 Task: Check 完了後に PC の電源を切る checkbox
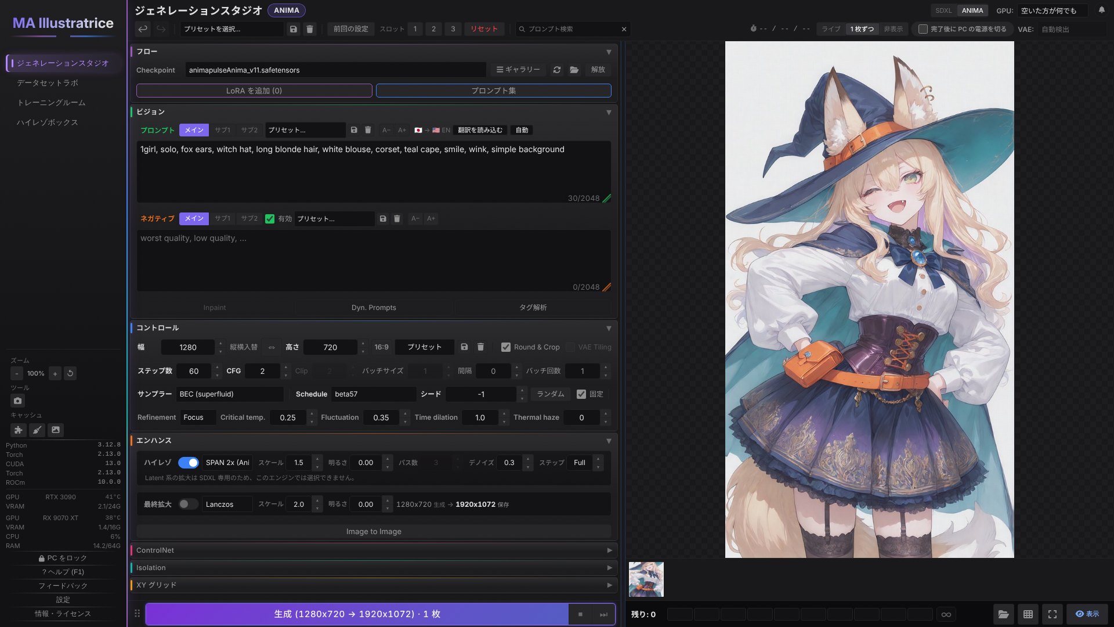(923, 29)
